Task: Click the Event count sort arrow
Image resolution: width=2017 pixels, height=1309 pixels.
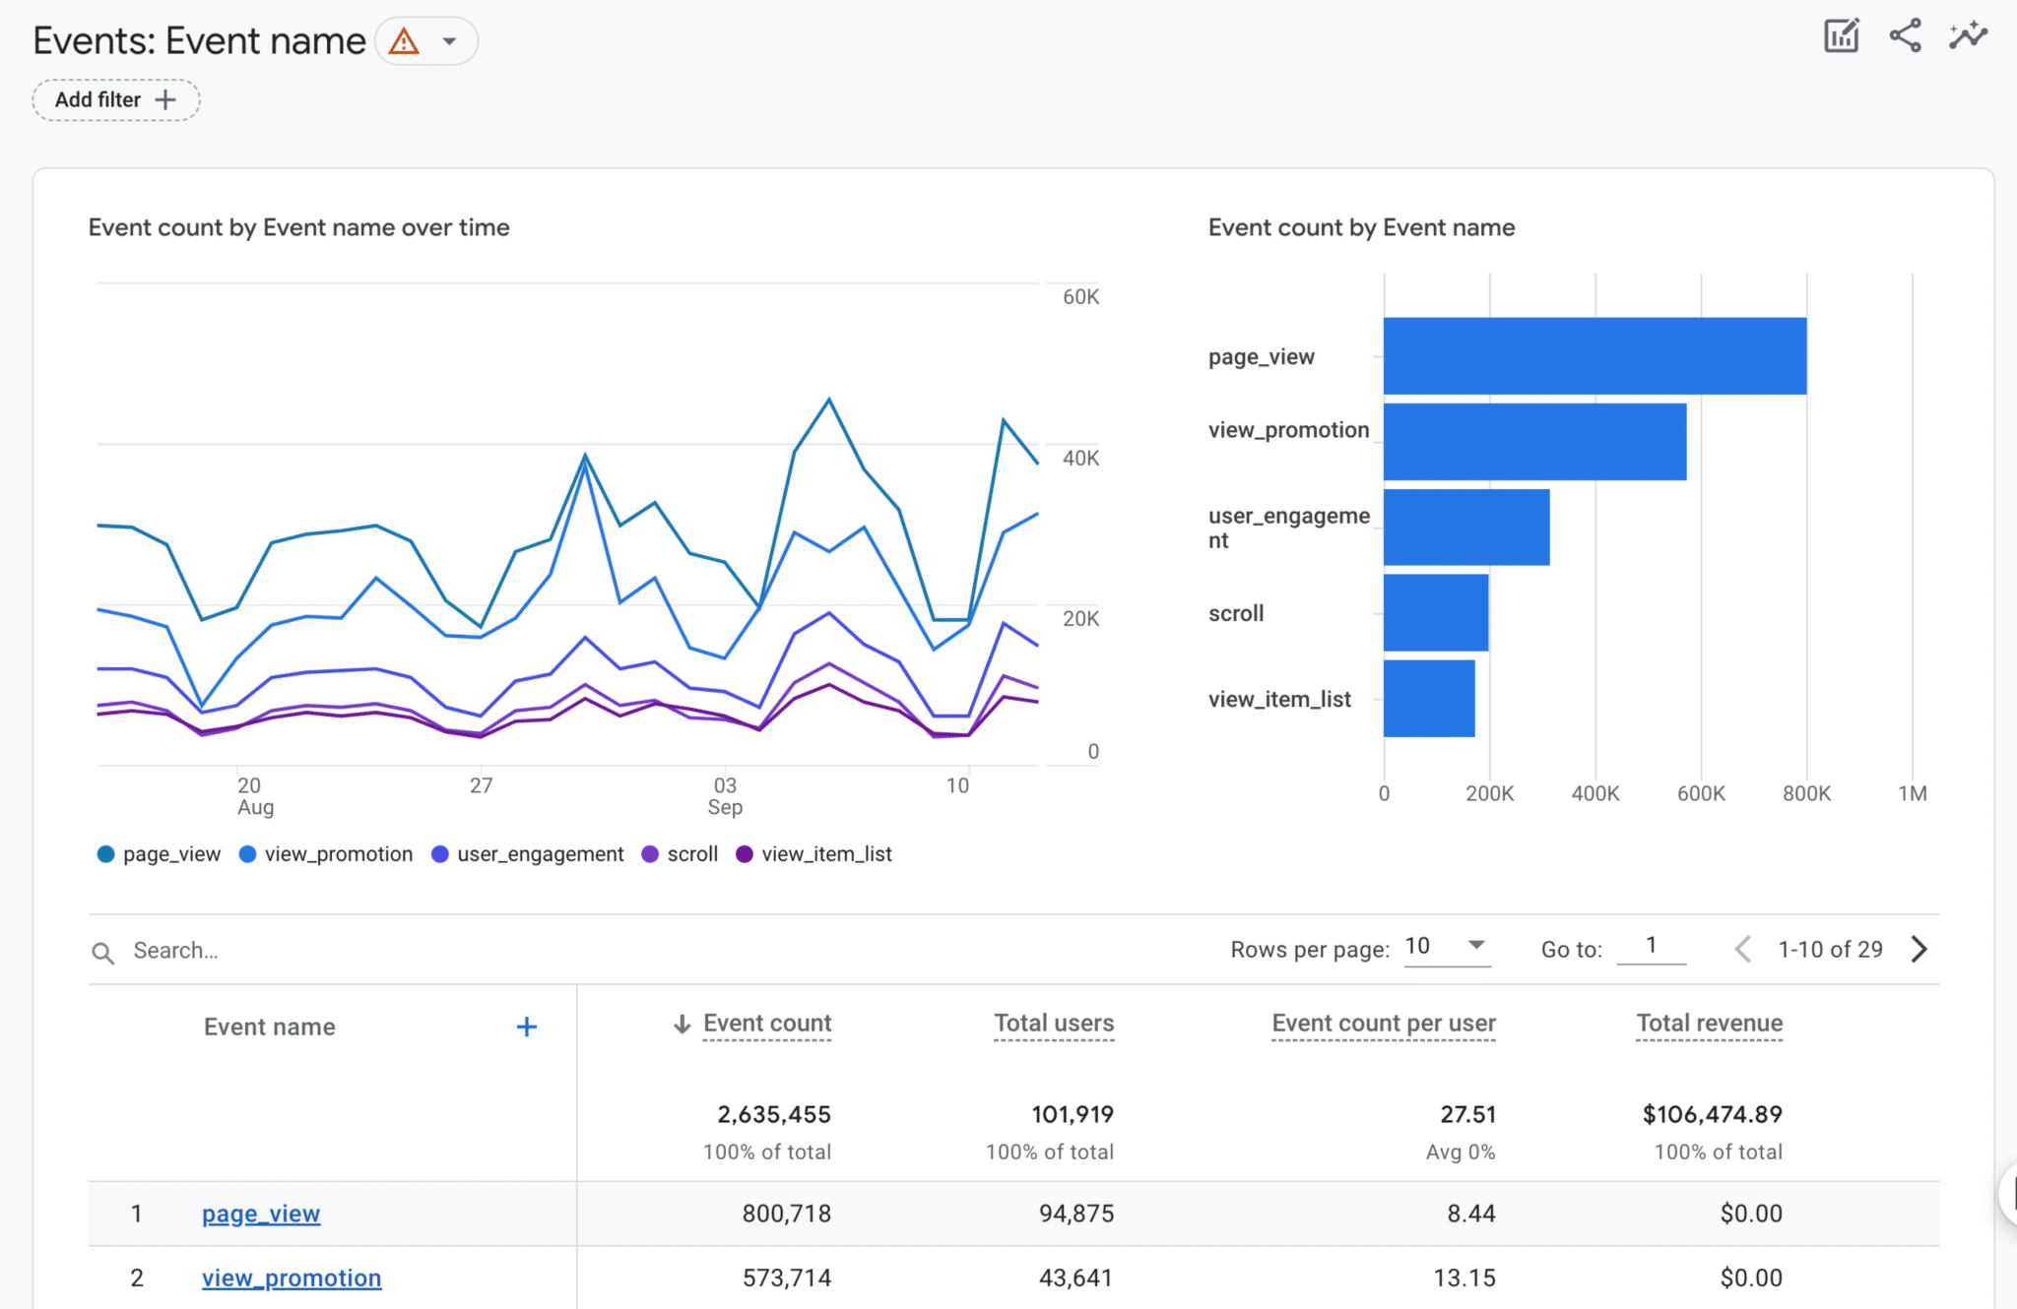Action: pos(681,1024)
